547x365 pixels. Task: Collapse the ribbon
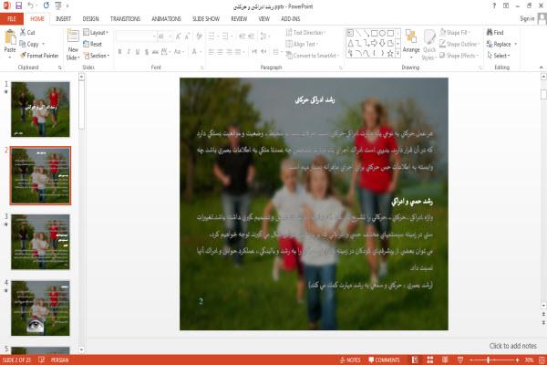541,67
